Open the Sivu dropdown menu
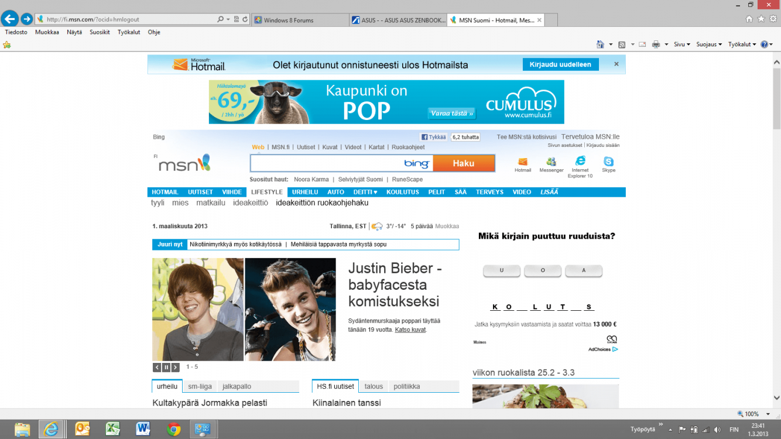 click(682, 44)
